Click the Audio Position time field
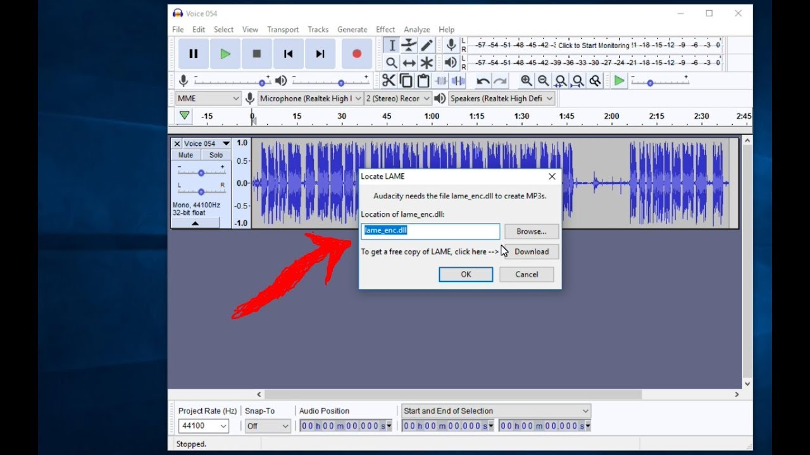 346,426
